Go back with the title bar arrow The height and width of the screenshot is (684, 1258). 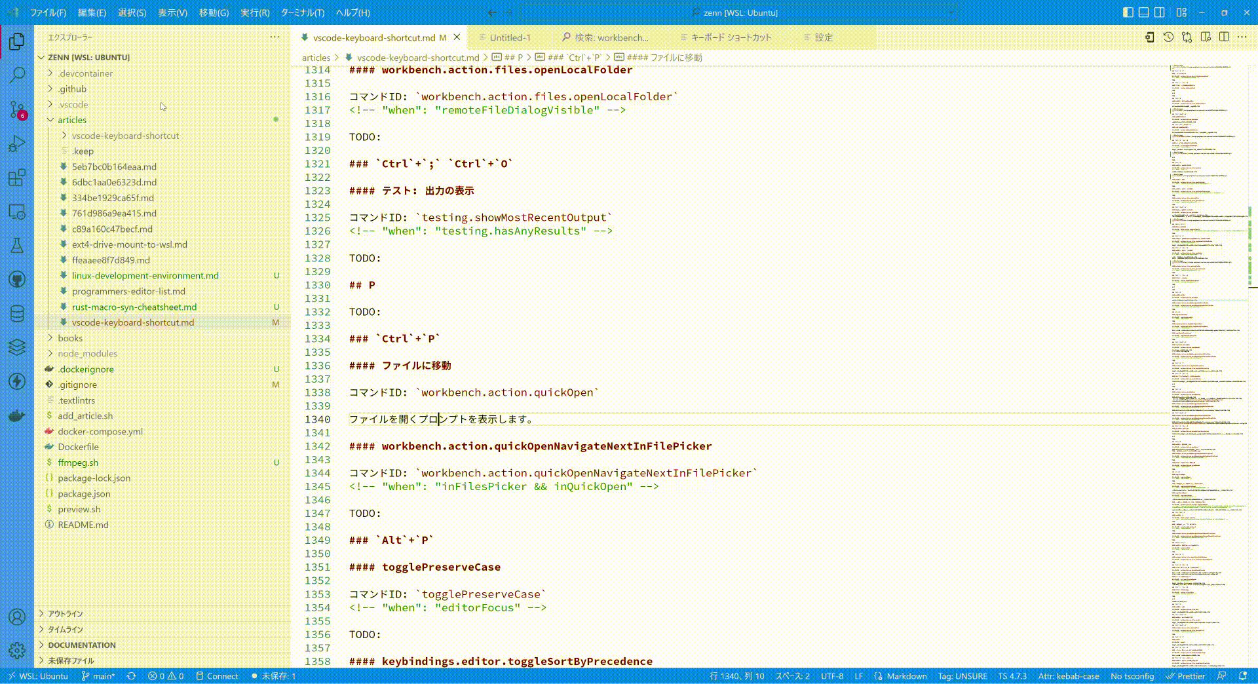click(493, 12)
